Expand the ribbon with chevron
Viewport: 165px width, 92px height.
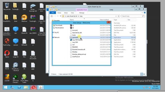tap(142, 13)
